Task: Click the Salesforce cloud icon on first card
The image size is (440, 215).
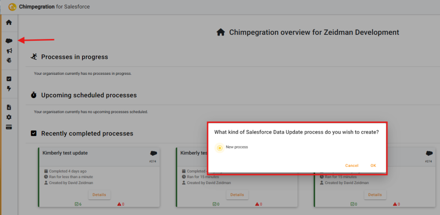Action: (153, 154)
